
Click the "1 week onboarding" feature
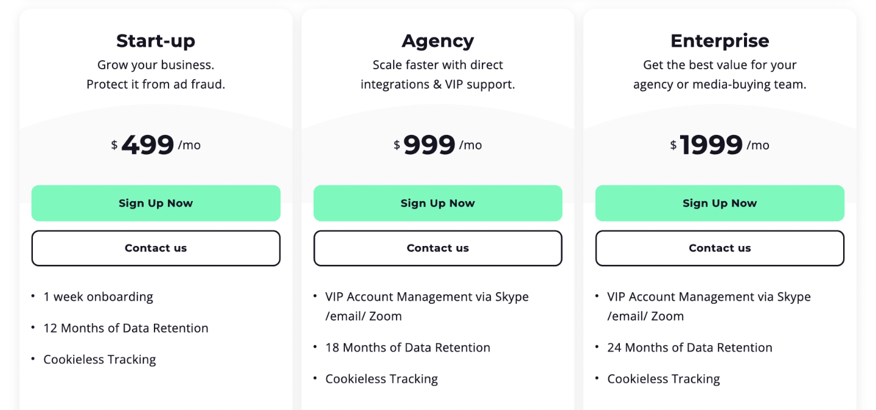pos(98,297)
